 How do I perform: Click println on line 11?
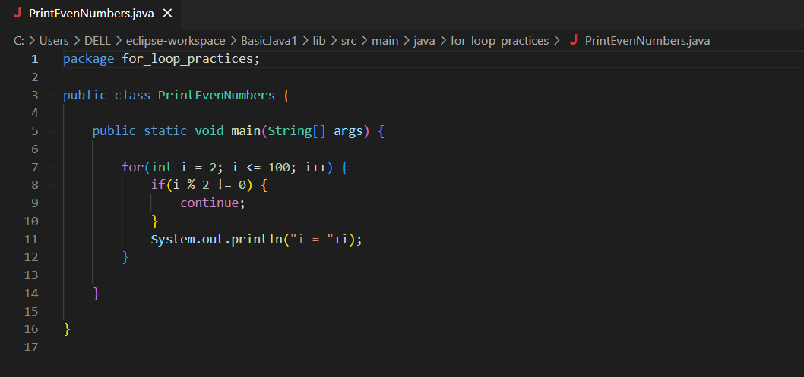tap(256, 240)
